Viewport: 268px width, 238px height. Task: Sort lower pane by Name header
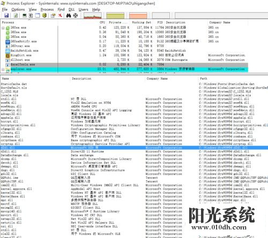[5, 79]
